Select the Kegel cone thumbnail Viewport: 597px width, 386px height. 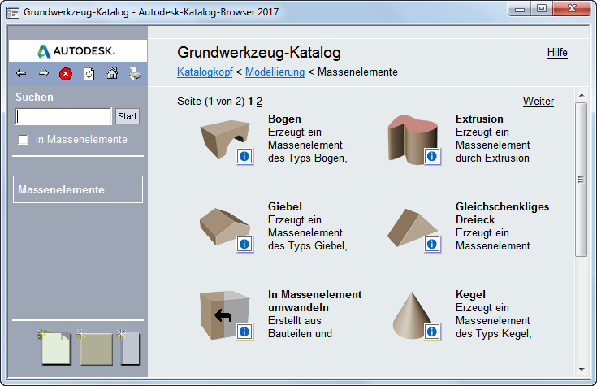pyautogui.click(x=411, y=315)
